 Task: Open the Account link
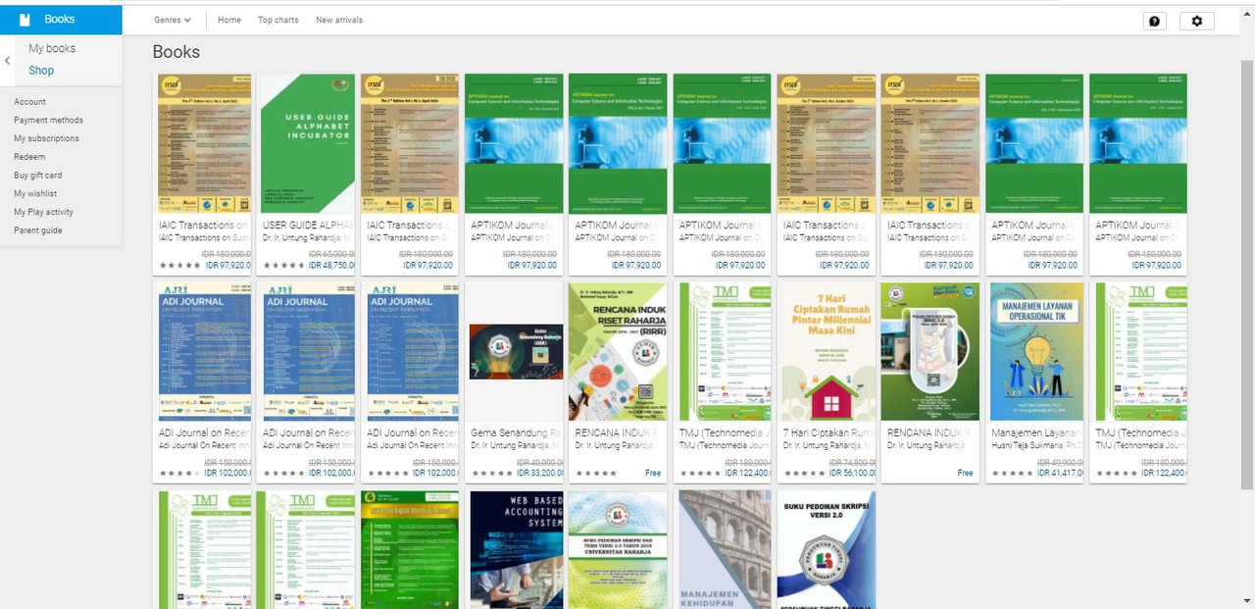(x=29, y=102)
